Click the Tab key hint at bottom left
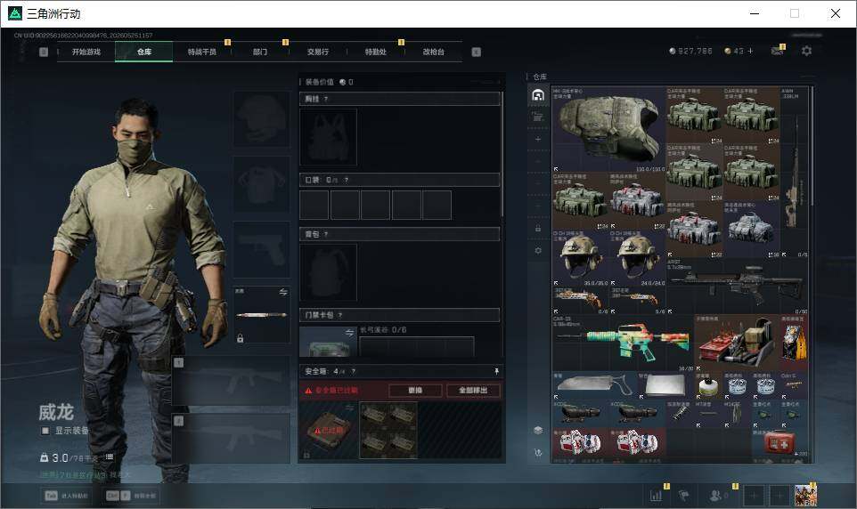The height and width of the screenshot is (509, 857). 67,496
